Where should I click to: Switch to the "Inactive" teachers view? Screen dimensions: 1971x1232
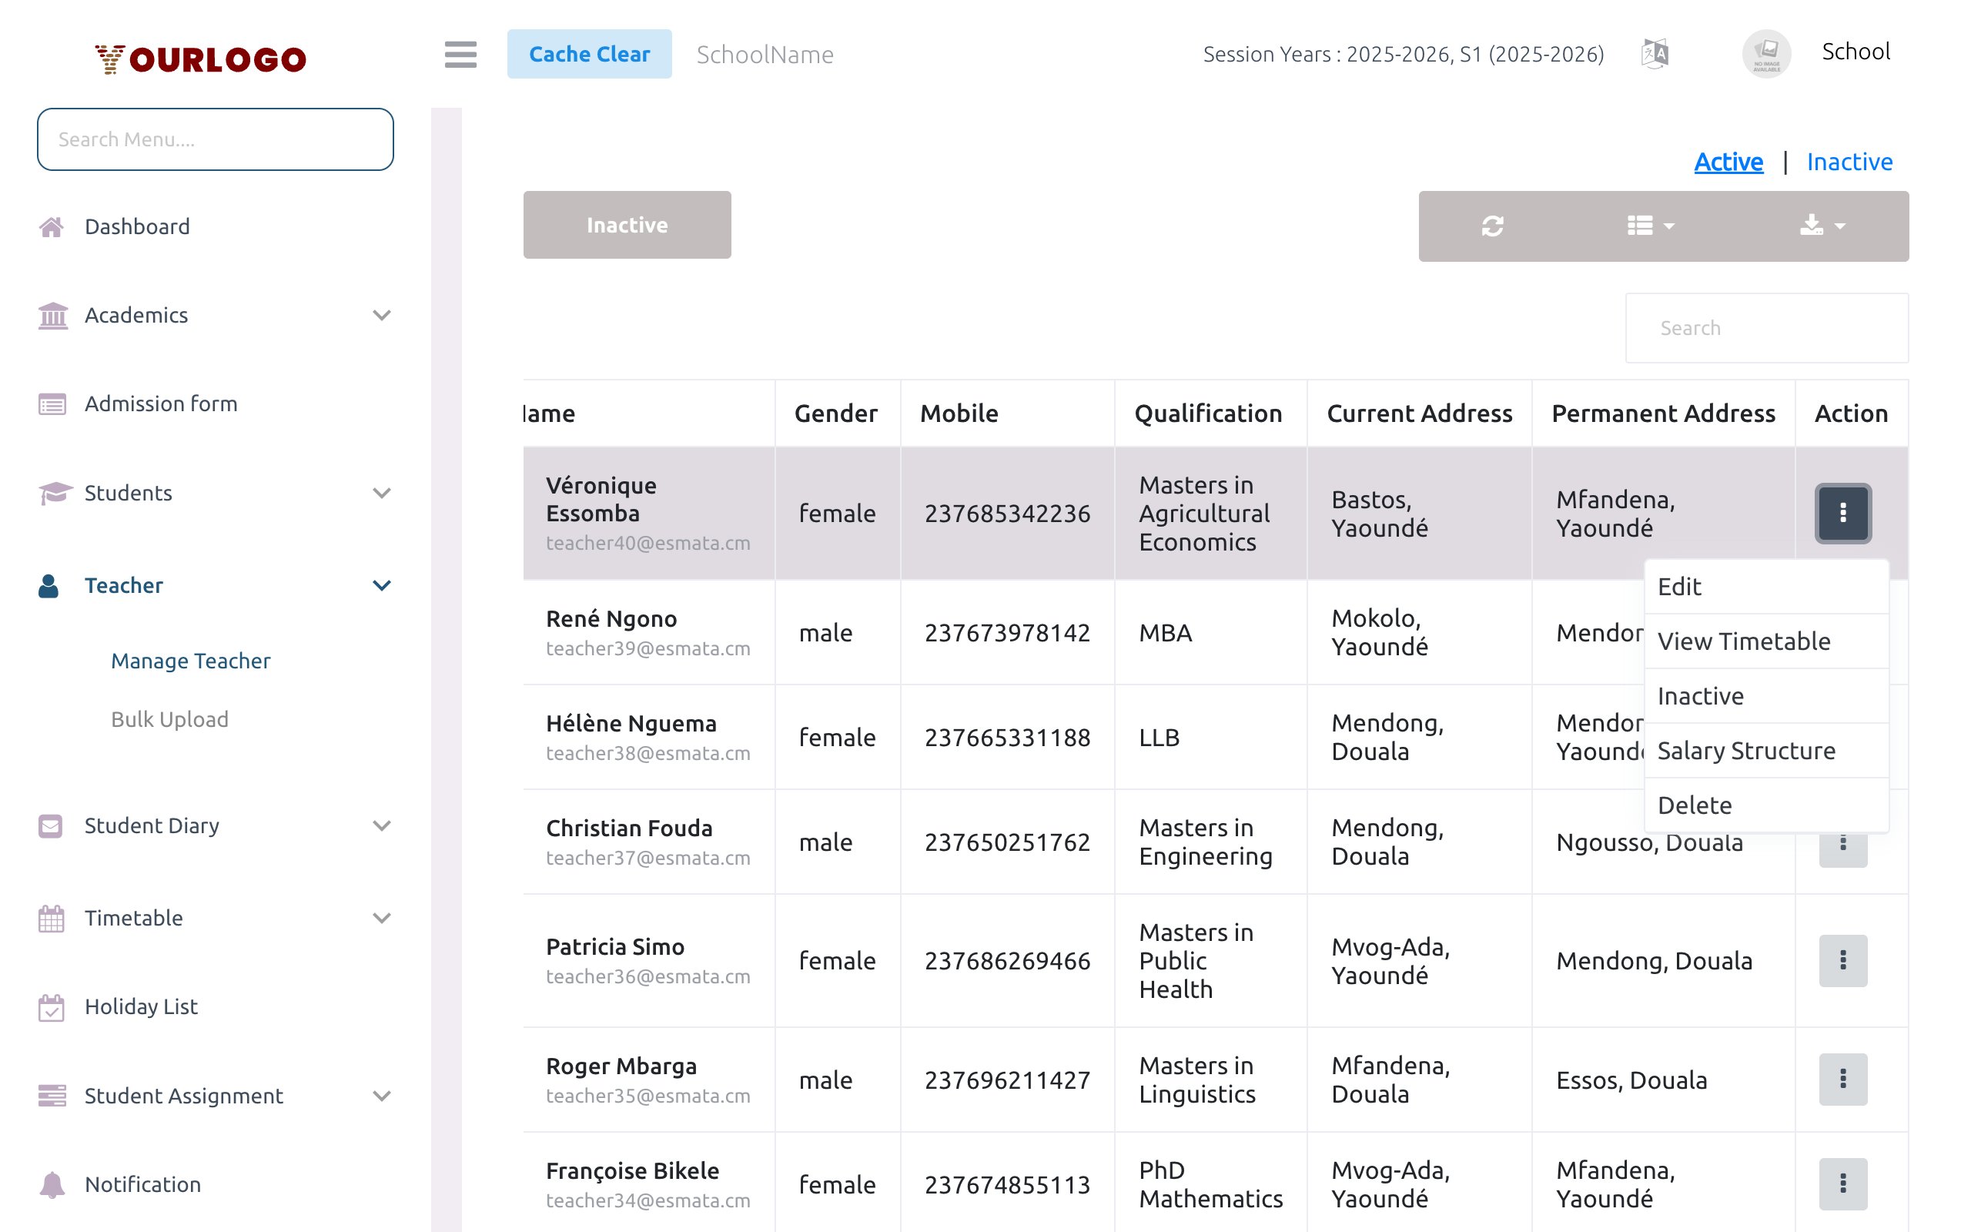coord(1849,162)
